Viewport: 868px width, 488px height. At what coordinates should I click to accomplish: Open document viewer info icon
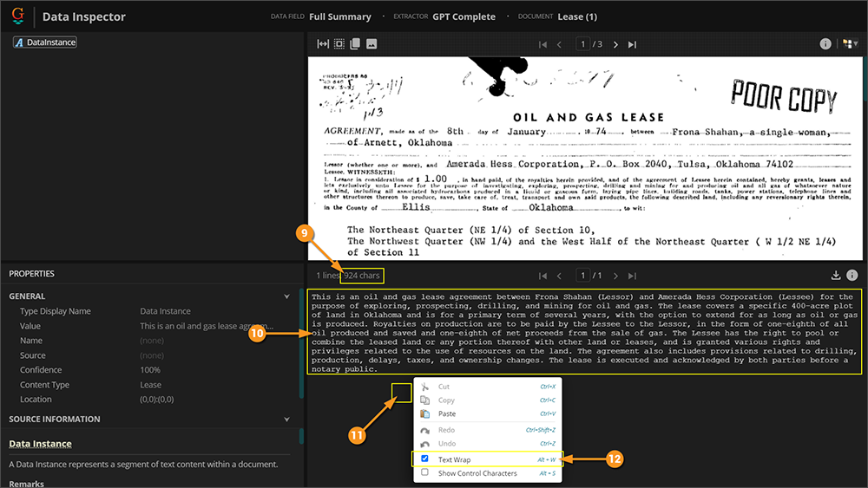pyautogui.click(x=825, y=43)
